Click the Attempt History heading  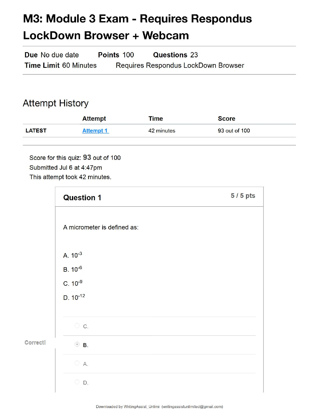pyautogui.click(x=56, y=103)
